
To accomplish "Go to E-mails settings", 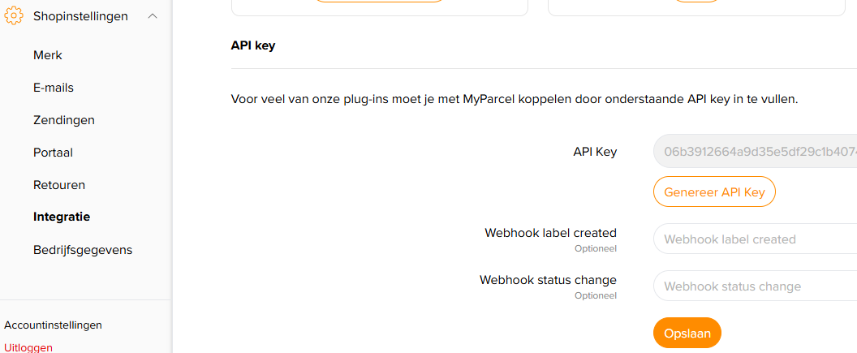I will click(54, 88).
